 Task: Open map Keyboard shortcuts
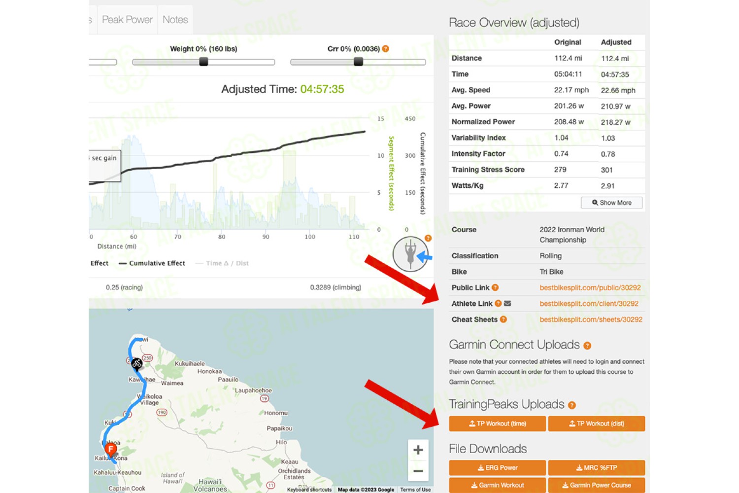(x=309, y=490)
